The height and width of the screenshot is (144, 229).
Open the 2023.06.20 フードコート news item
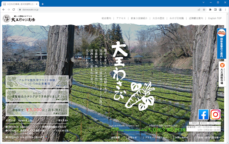(36, 127)
